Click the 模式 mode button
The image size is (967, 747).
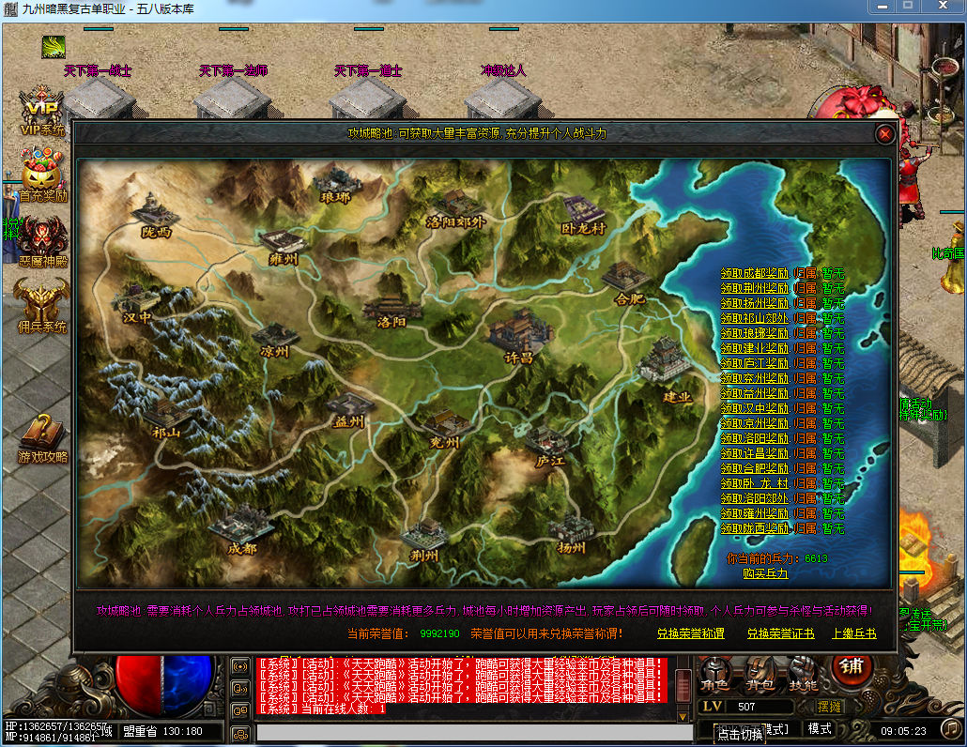pyautogui.click(x=820, y=728)
